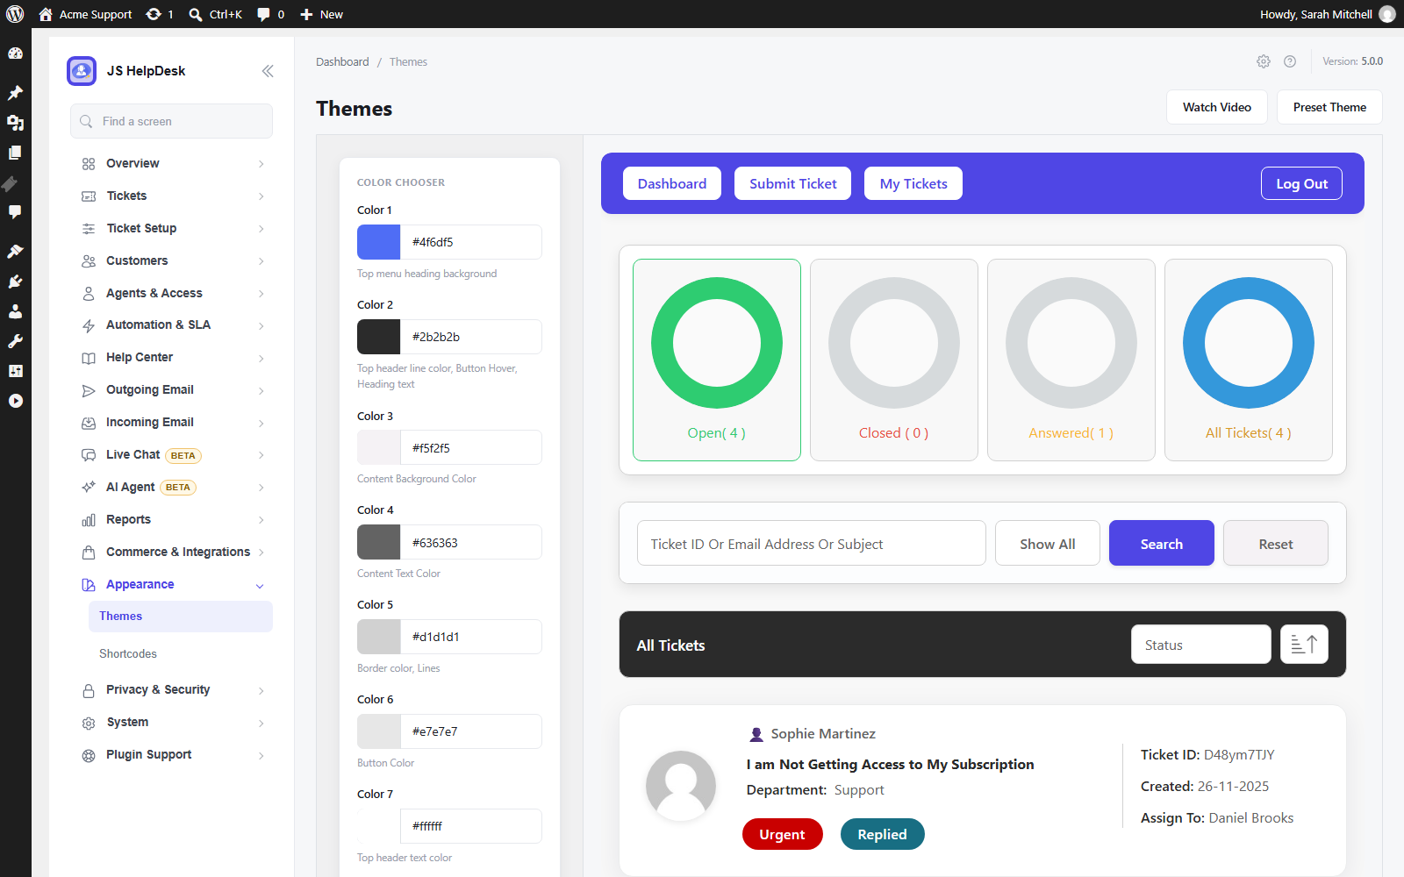Open the Tools wrench icon in WordPress sidebar

point(15,341)
